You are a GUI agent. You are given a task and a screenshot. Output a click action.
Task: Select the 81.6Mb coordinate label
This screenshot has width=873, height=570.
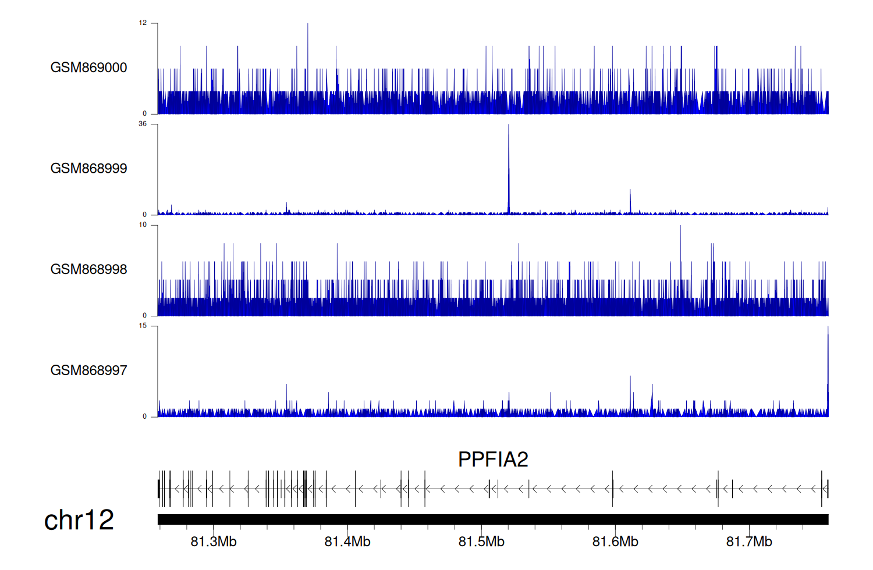point(615,542)
